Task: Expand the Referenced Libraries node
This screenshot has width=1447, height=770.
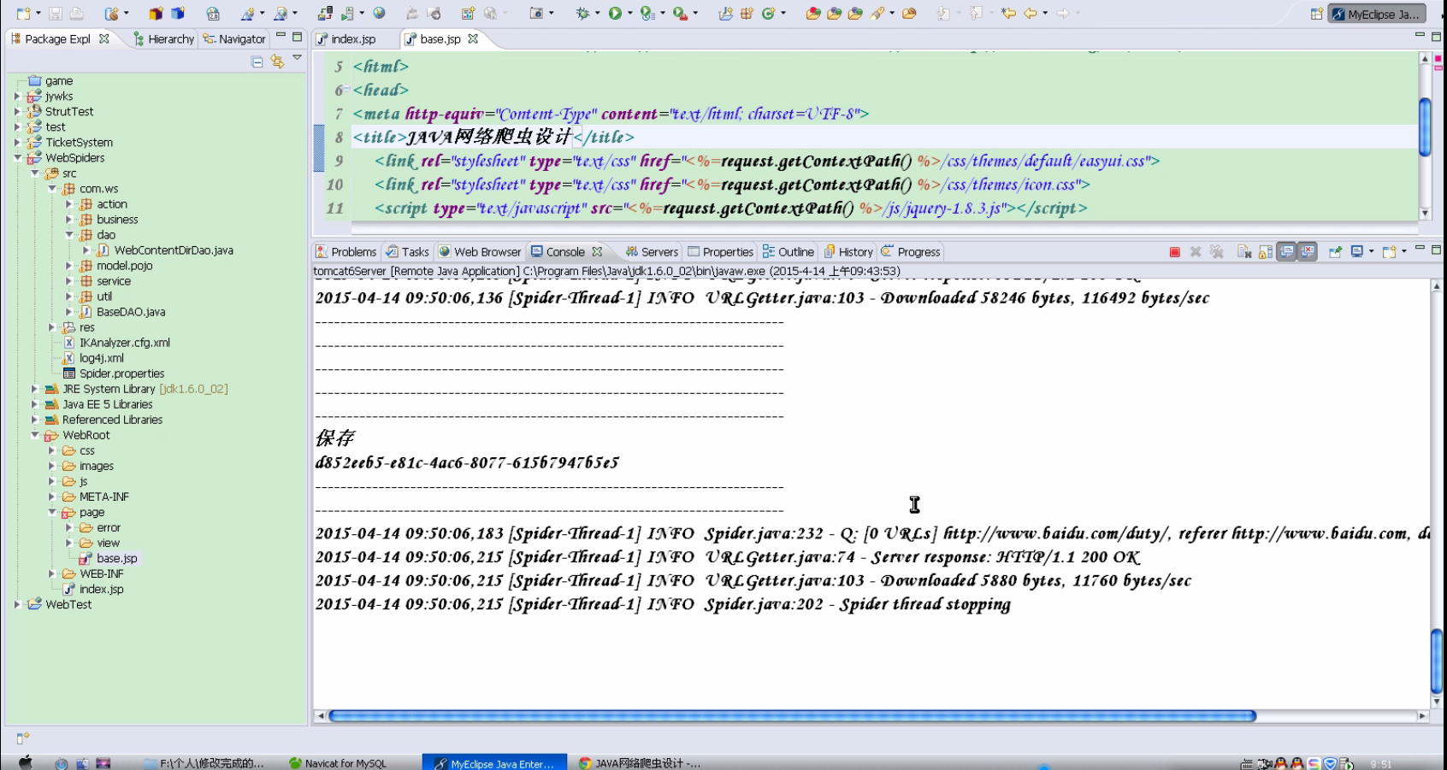Action: [x=34, y=420]
